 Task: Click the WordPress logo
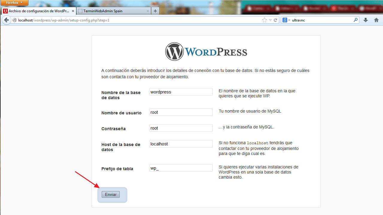click(x=206, y=52)
